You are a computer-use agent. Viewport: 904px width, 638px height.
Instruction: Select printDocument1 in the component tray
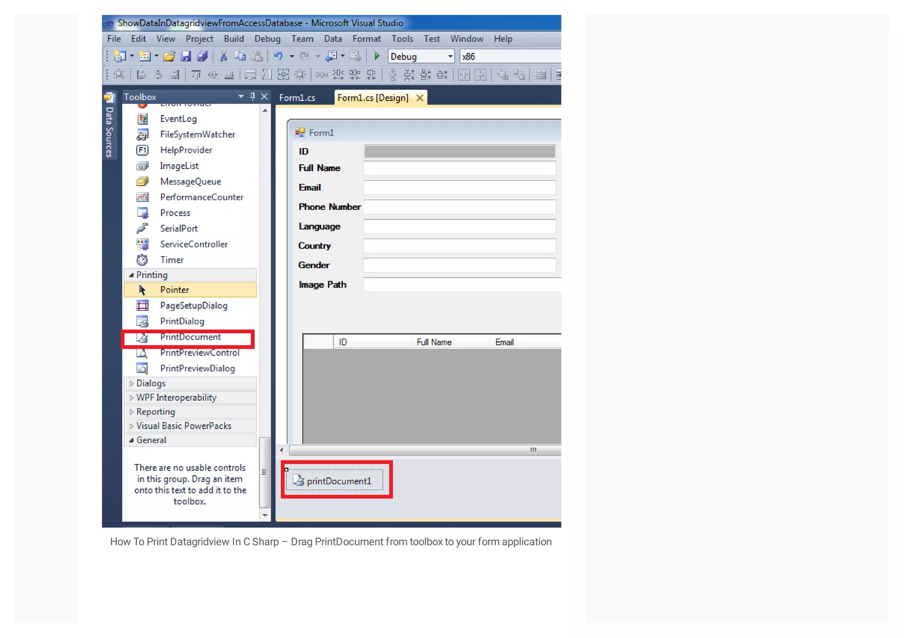tap(335, 481)
